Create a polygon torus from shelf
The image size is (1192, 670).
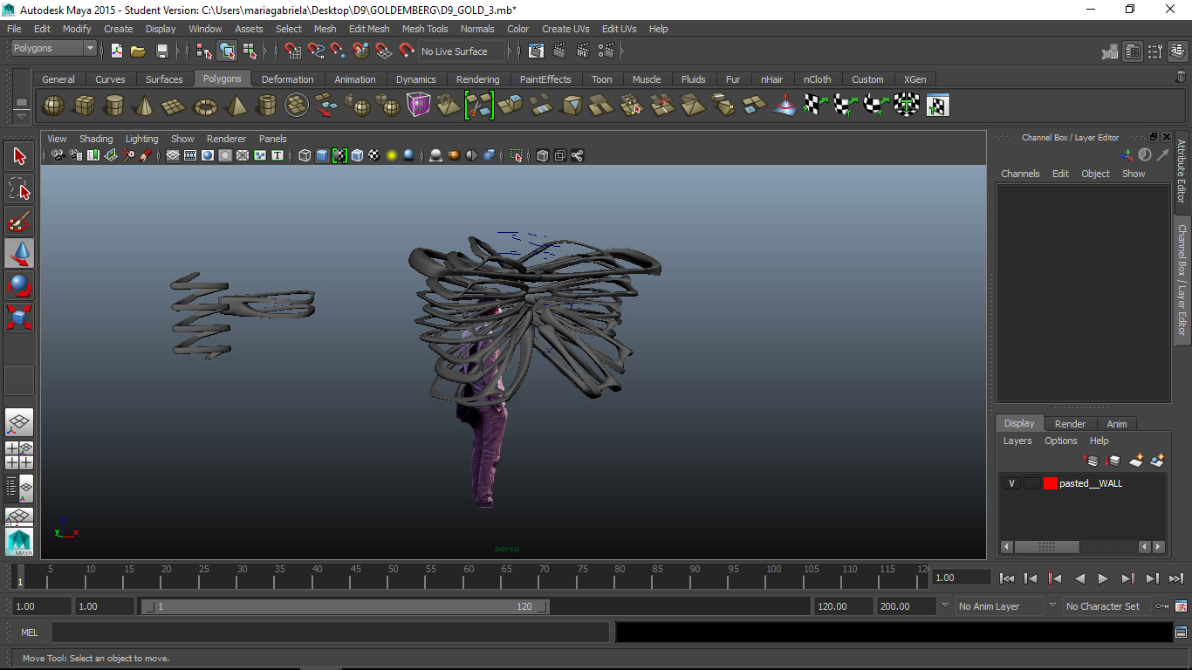tap(205, 106)
